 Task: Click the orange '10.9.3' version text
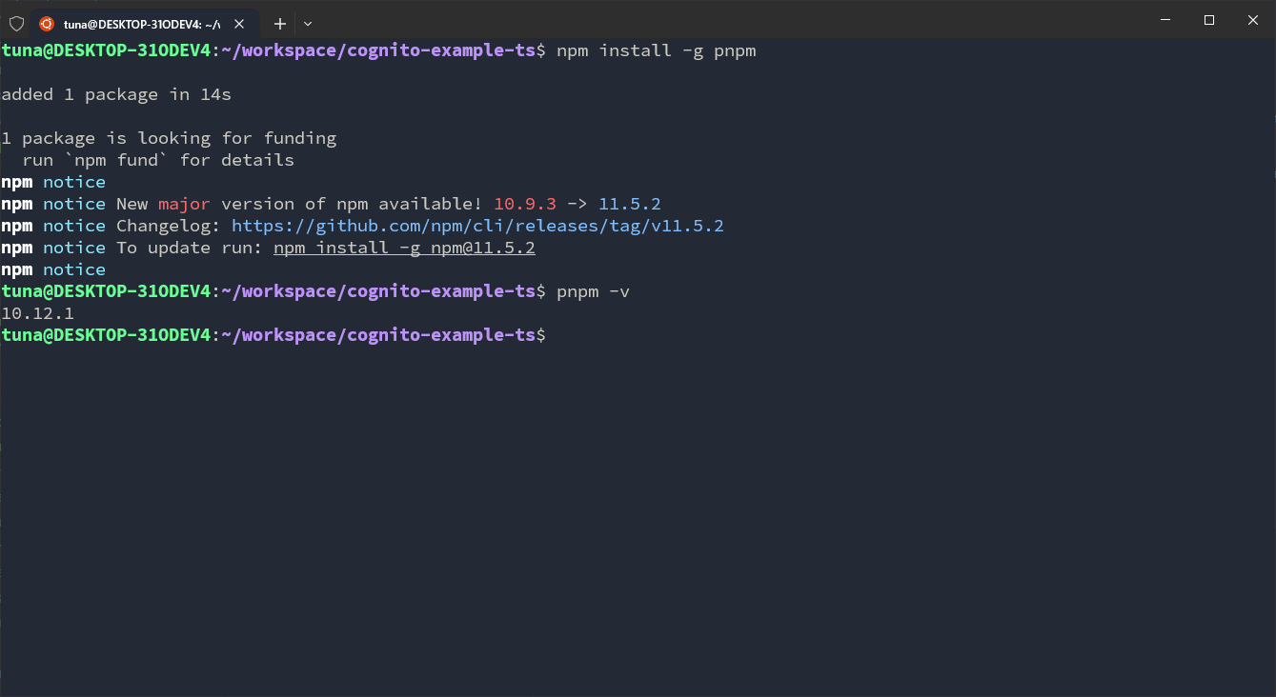click(520, 203)
